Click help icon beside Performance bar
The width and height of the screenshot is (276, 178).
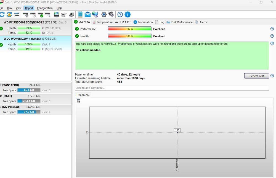(272, 29)
